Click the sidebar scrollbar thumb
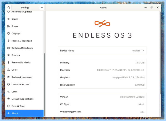Screen dimensions: 166x121 pyautogui.click(x=45, y=85)
